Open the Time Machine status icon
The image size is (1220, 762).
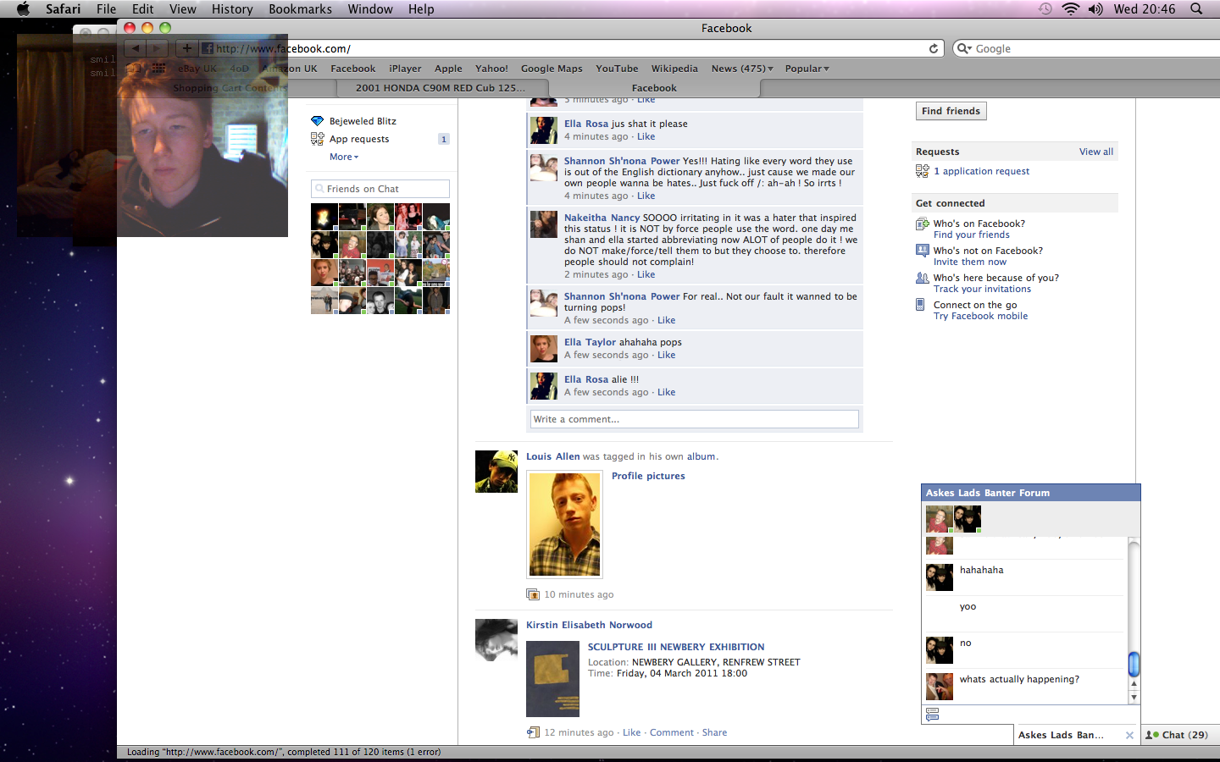pyautogui.click(x=1045, y=8)
